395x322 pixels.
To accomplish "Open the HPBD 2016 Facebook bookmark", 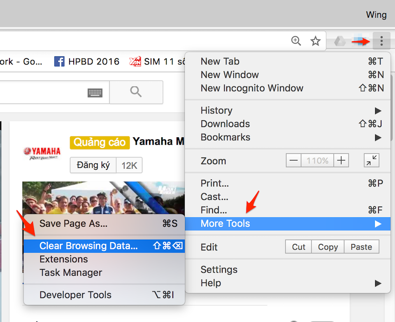I will click(87, 62).
